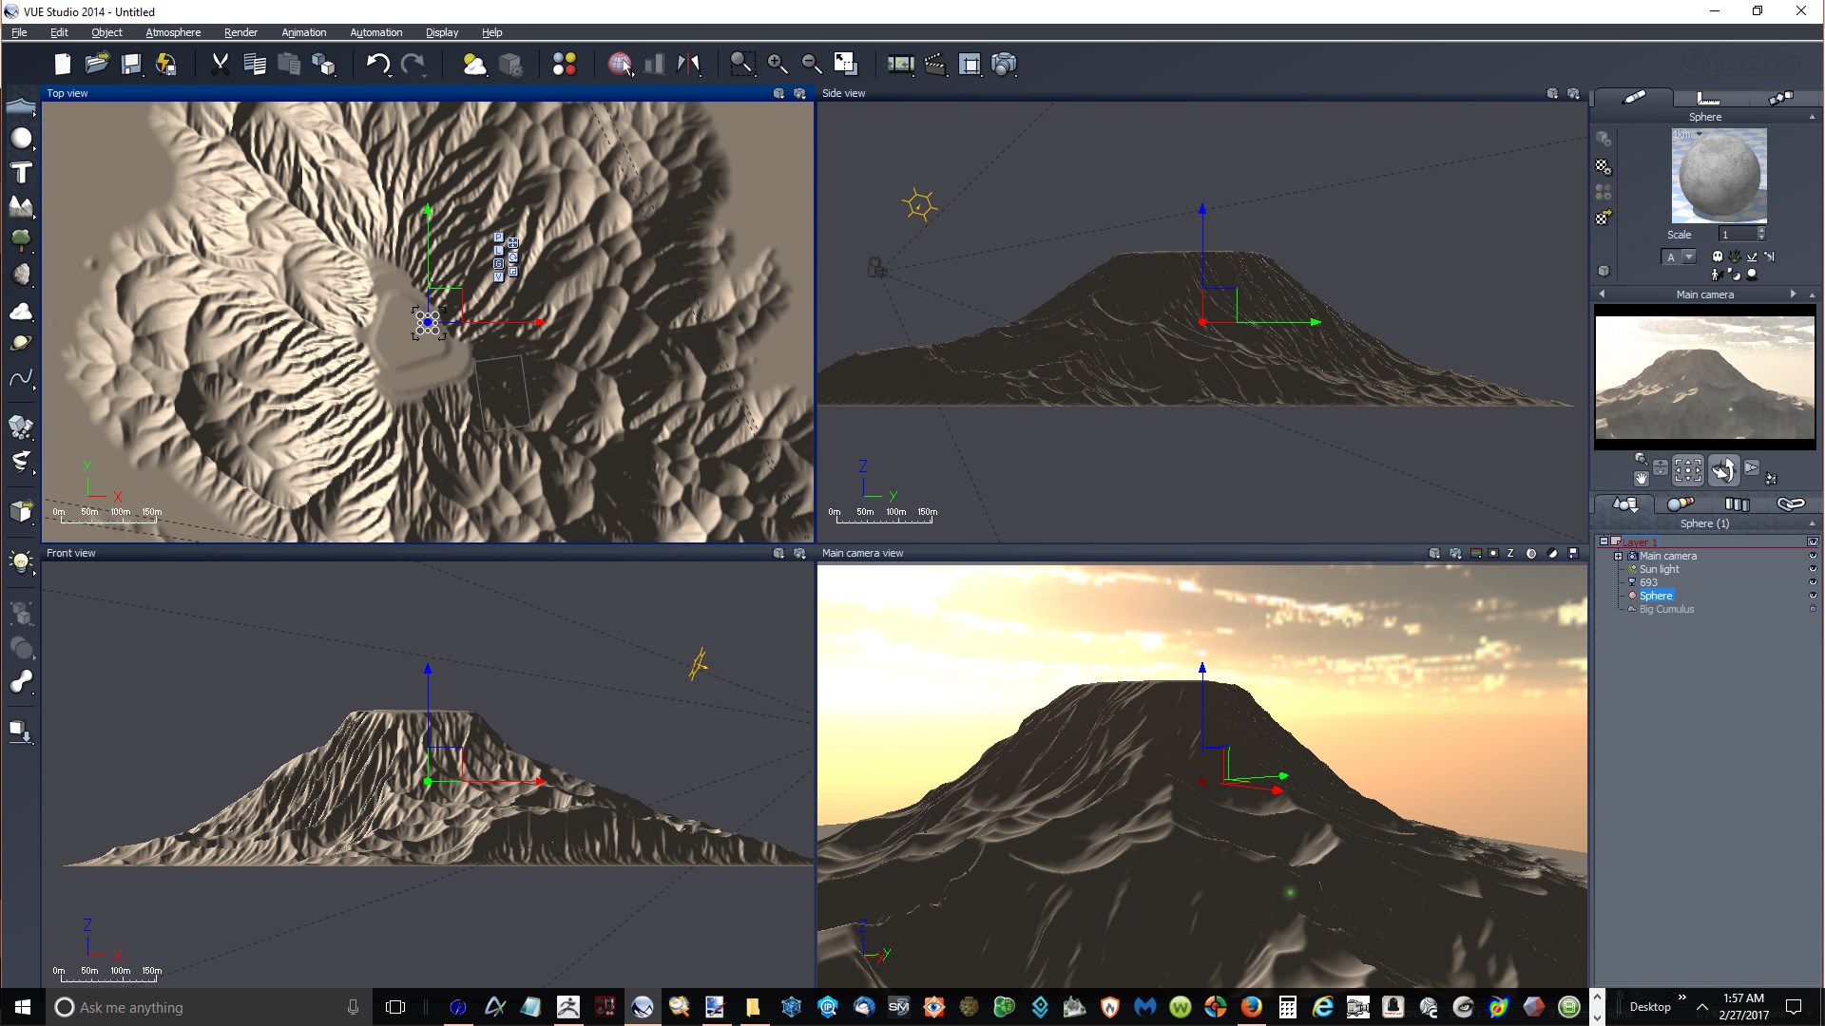The width and height of the screenshot is (1825, 1026).
Task: Click the zoom in magnifier icon
Action: [x=778, y=64]
